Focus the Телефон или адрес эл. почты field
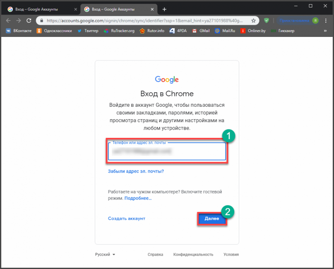The image size is (334, 269). click(x=167, y=151)
